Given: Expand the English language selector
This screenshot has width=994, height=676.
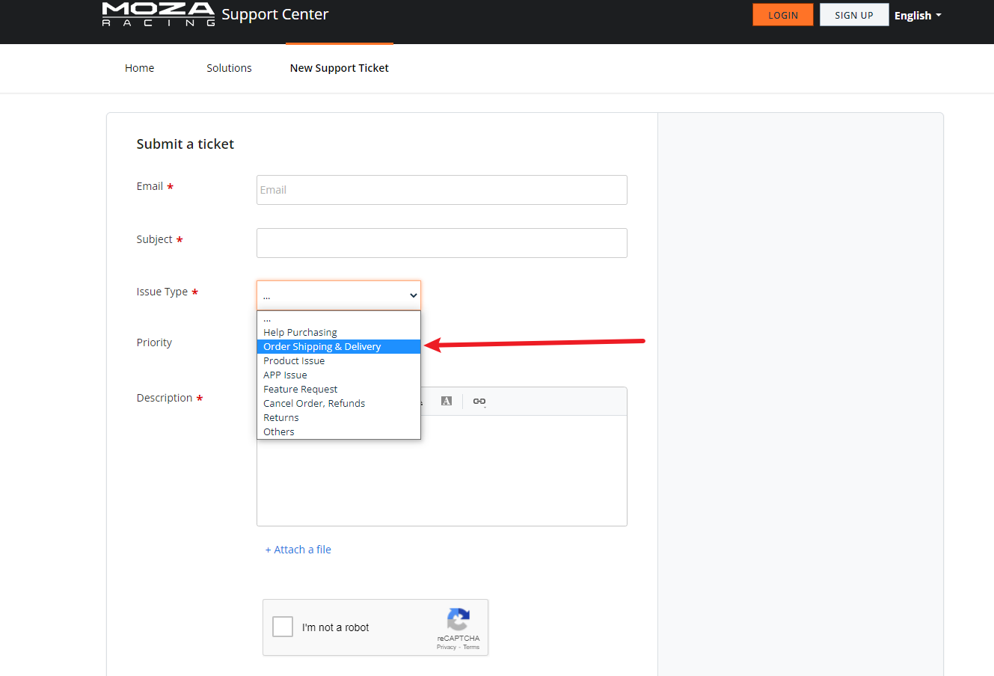Looking at the screenshot, I should click(918, 15).
